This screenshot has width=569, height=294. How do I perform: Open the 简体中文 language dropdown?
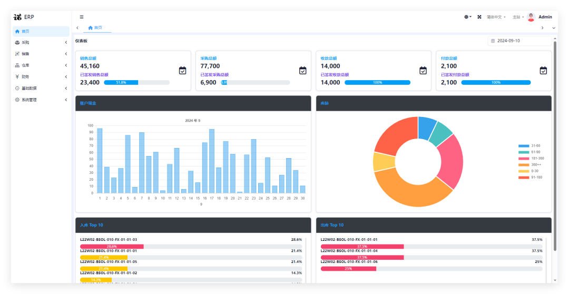click(x=496, y=17)
